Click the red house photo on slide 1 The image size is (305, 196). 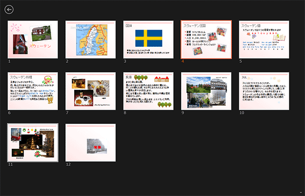[41, 33]
